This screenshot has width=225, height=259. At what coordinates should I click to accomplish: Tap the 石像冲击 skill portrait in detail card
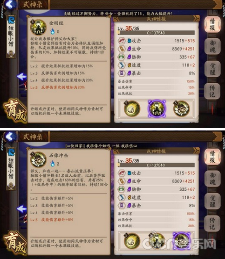[x=39, y=159]
